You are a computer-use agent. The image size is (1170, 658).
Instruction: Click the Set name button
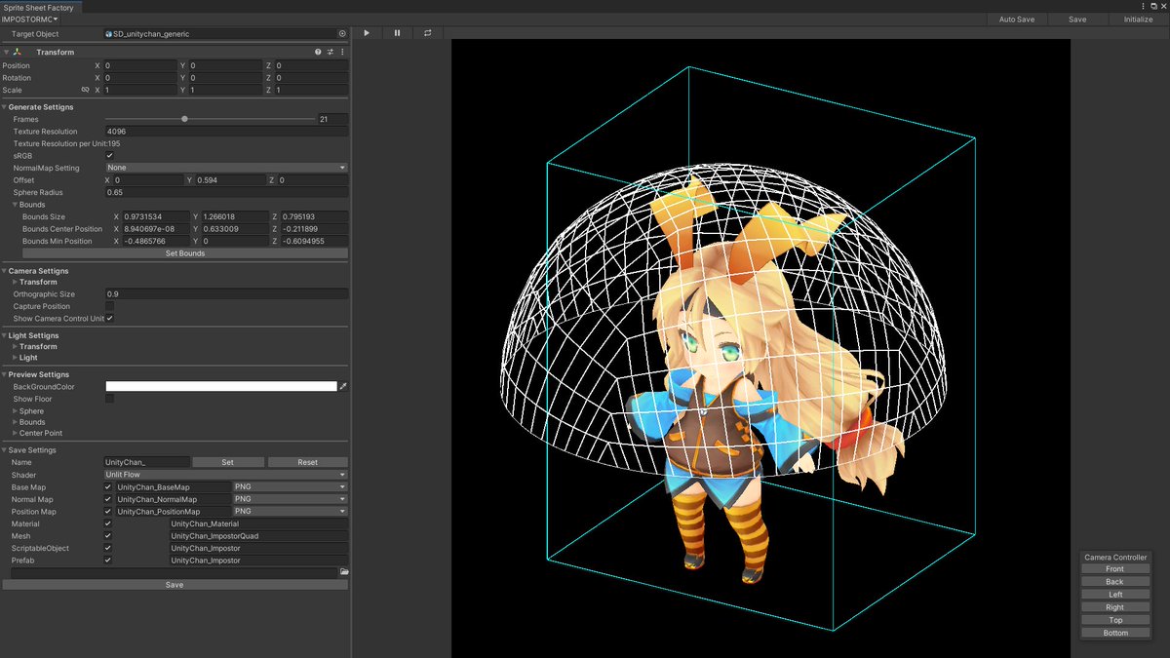tap(228, 462)
